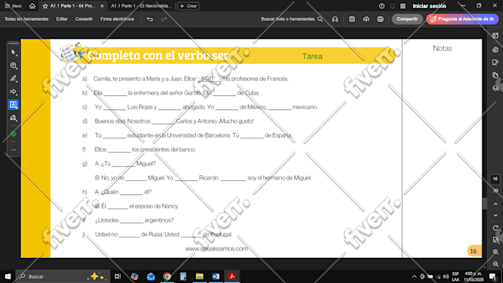Click the green answer 'son' in line a

(x=207, y=78)
